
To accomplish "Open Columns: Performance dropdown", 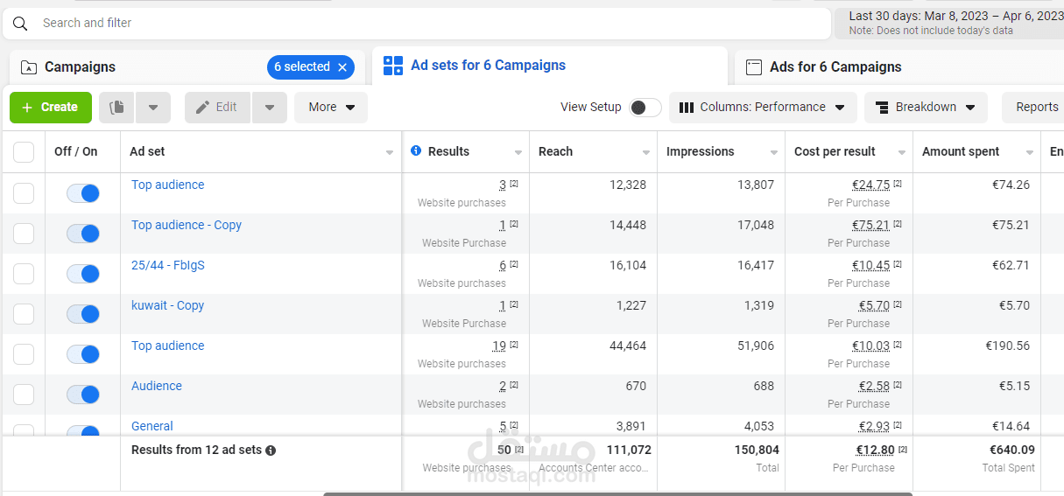I will (x=763, y=108).
